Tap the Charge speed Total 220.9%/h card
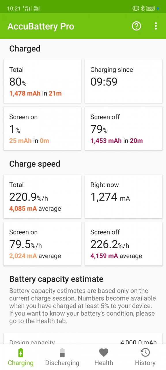The image size is (166, 370). click(x=42, y=196)
